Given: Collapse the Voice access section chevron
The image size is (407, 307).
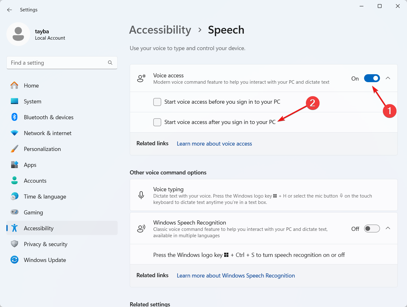Looking at the screenshot, I should coord(388,78).
